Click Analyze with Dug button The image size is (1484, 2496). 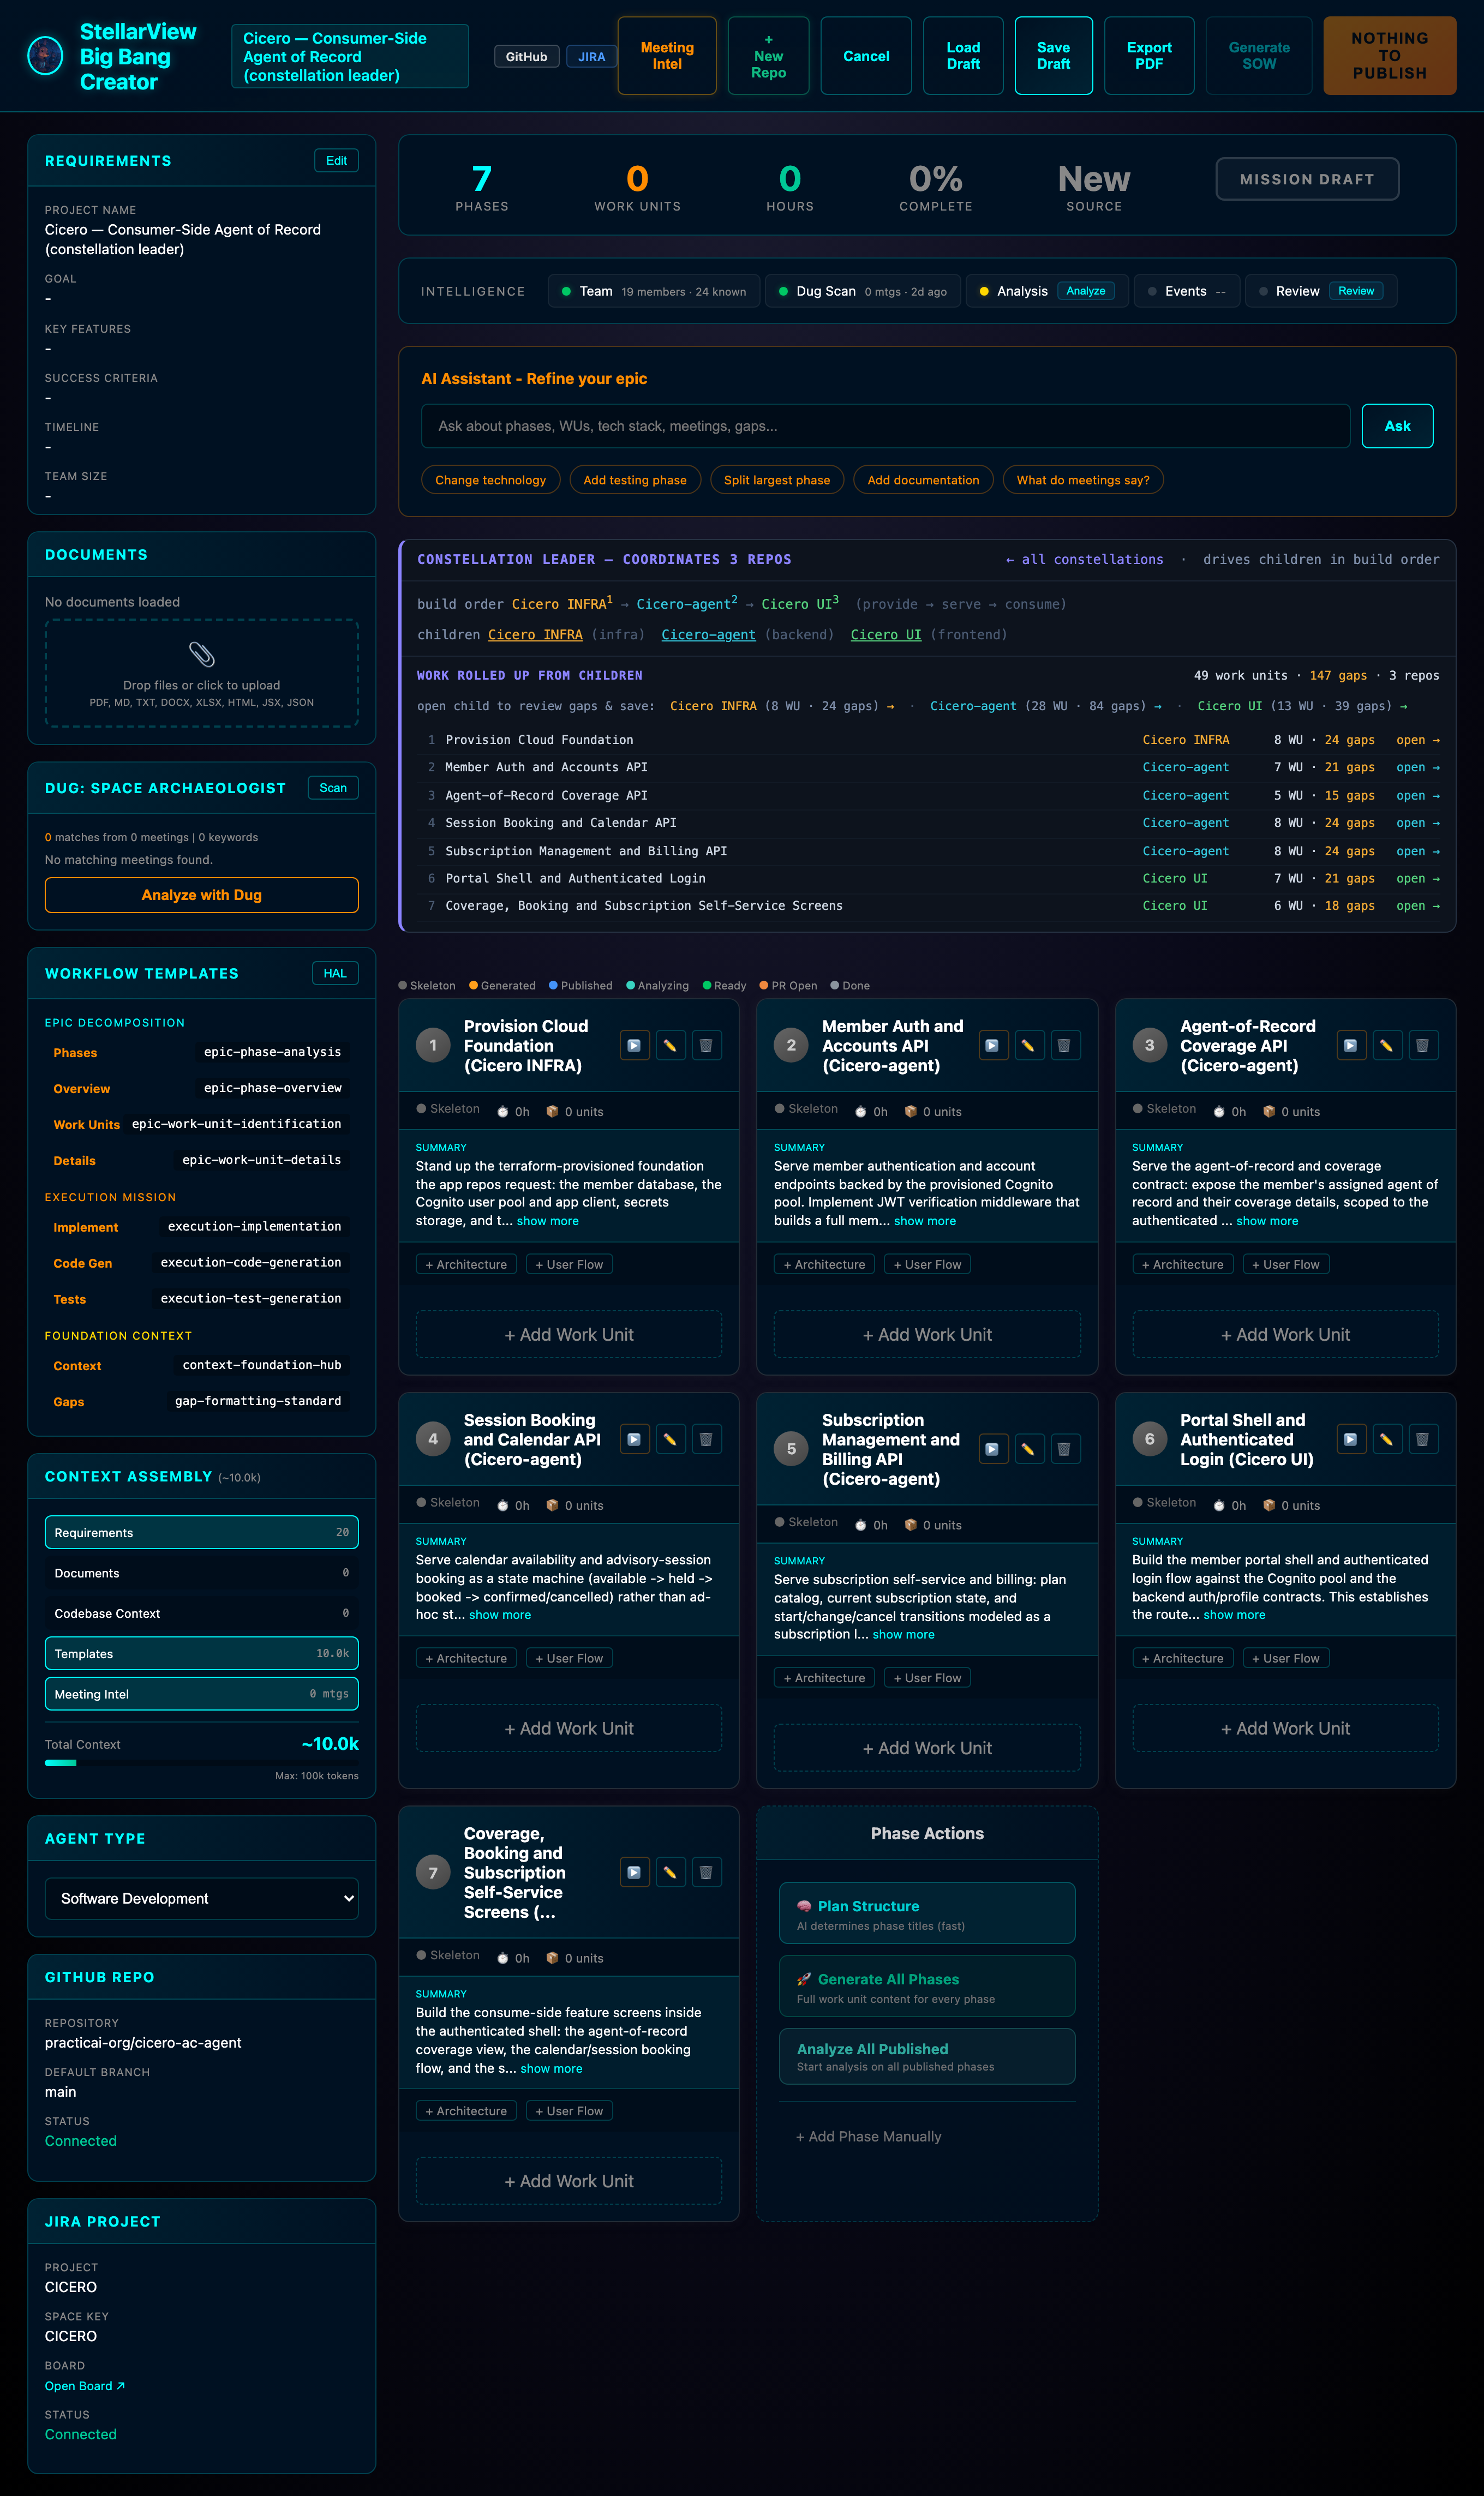pos(202,896)
